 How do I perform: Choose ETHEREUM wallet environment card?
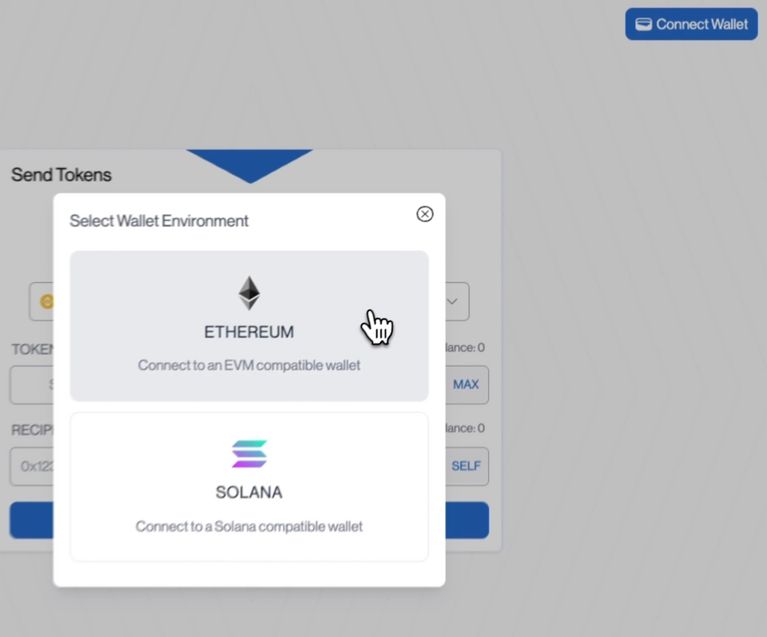[249, 326]
